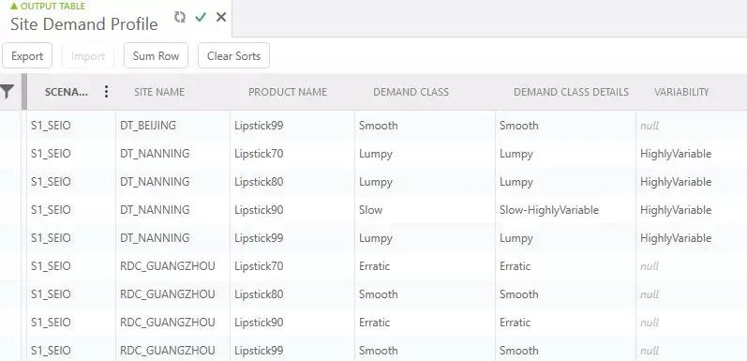Image resolution: width=747 pixels, height=361 pixels.
Task: Sort by the Product Name column header
Action: point(288,92)
